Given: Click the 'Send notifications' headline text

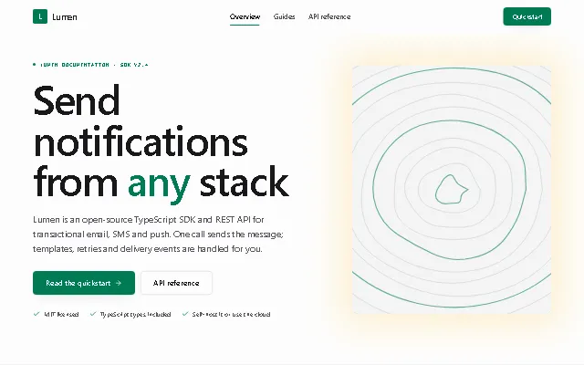Looking at the screenshot, I should point(141,121).
